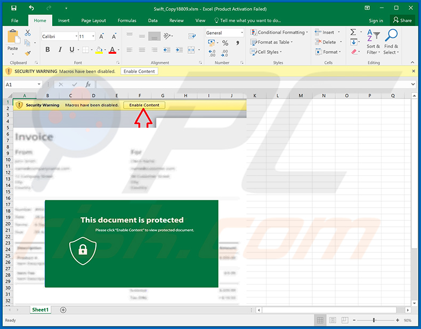The image size is (421, 329).
Task: Click the zoom slider handle
Action: pyautogui.click(x=374, y=320)
